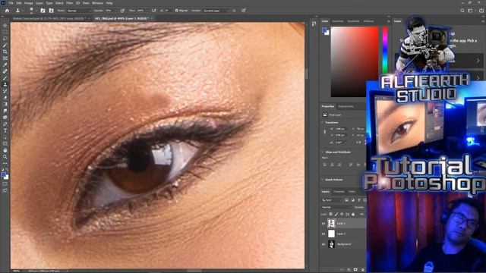Screen dimensions: 486x273
Task: Select the Magic Wand tool
Action: (5, 45)
